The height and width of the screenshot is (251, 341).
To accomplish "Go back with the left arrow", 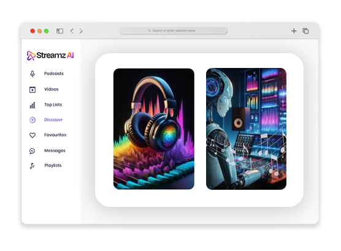I will (x=72, y=31).
